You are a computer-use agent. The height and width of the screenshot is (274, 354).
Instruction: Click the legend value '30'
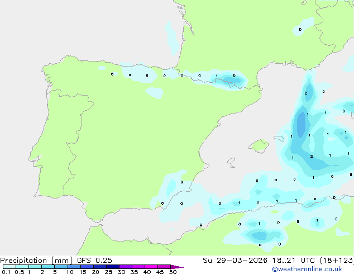pos(121,272)
